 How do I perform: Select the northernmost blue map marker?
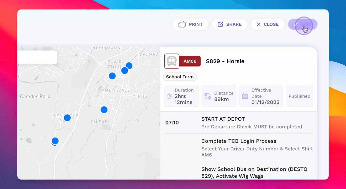click(129, 66)
